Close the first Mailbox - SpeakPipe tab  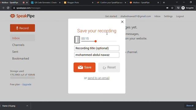27,3
